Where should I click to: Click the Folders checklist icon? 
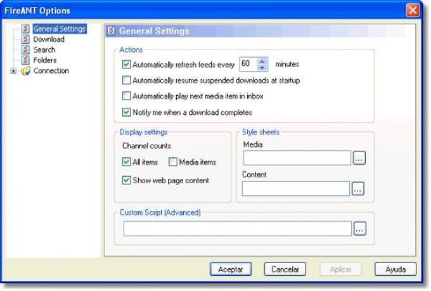pyautogui.click(x=25, y=60)
